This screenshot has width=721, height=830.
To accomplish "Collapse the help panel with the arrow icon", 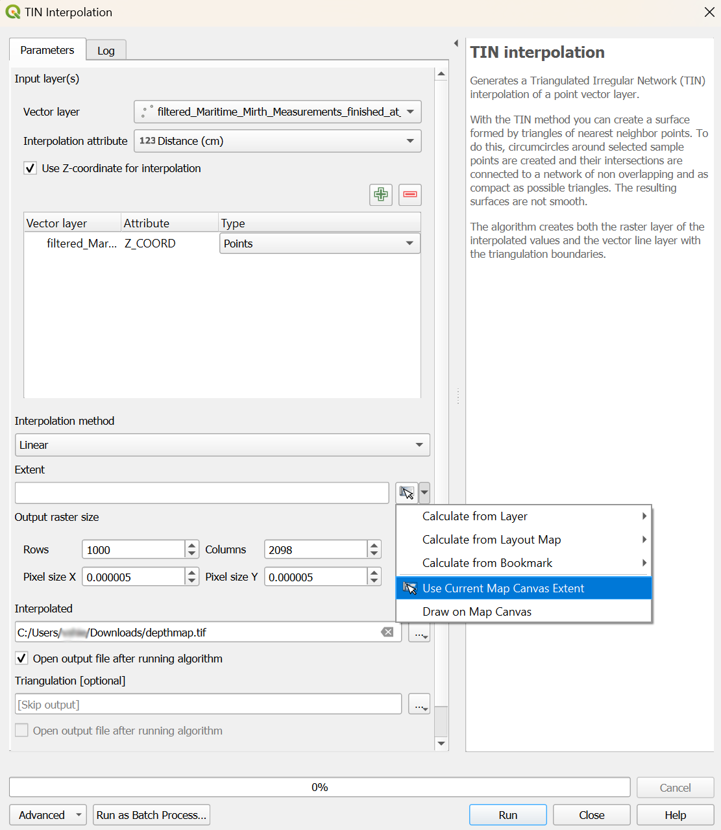I will coord(456,43).
